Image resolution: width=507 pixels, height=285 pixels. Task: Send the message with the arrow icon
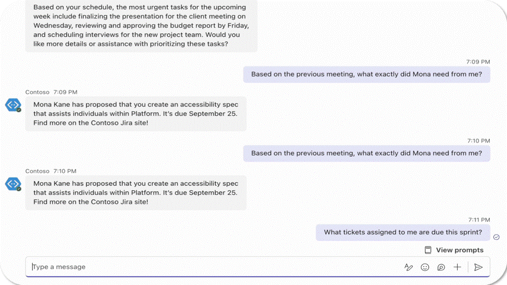[x=478, y=267]
